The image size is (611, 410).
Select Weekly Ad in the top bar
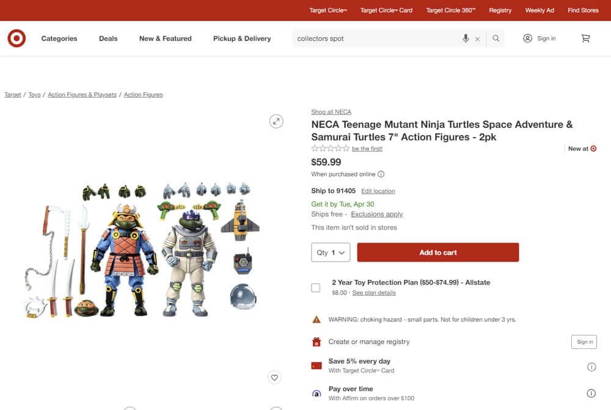540,10
